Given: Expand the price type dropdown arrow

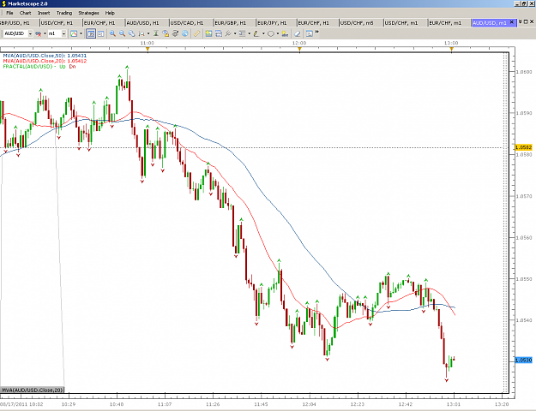Looking at the screenshot, I should point(45,33).
